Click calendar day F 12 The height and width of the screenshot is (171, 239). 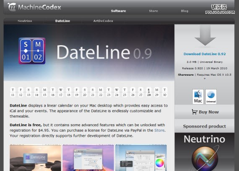pyautogui.click(x=21, y=92)
